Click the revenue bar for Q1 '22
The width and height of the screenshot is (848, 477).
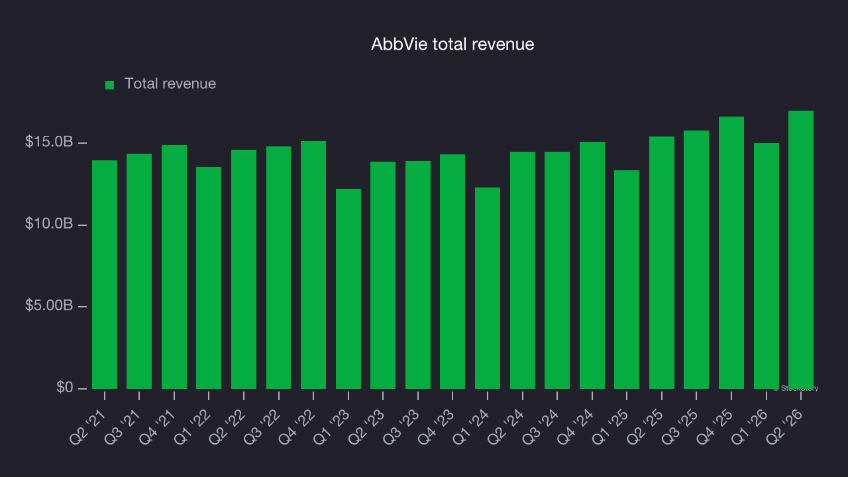coord(209,278)
